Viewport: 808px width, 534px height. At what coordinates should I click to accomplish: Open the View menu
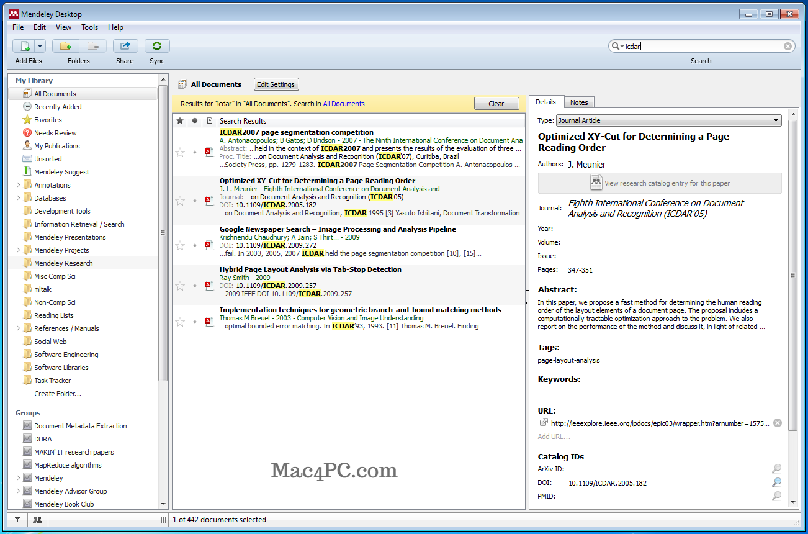point(63,27)
